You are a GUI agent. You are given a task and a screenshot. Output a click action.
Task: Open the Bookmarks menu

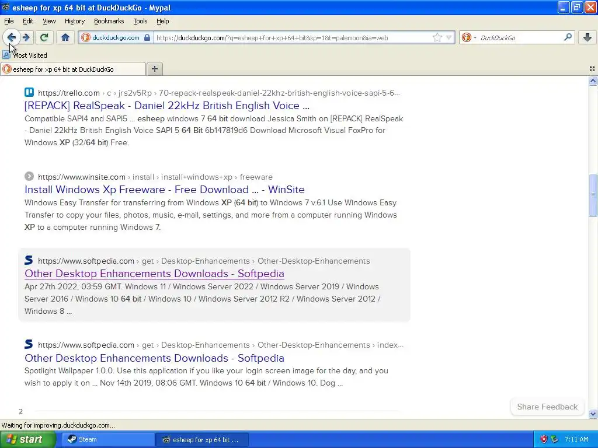(x=109, y=21)
